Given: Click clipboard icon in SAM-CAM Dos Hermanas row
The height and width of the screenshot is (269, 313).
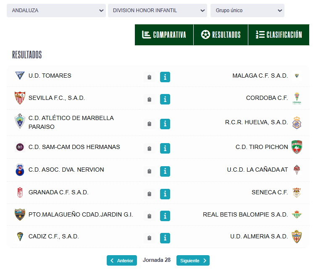Looking at the screenshot, I should (x=149, y=149).
